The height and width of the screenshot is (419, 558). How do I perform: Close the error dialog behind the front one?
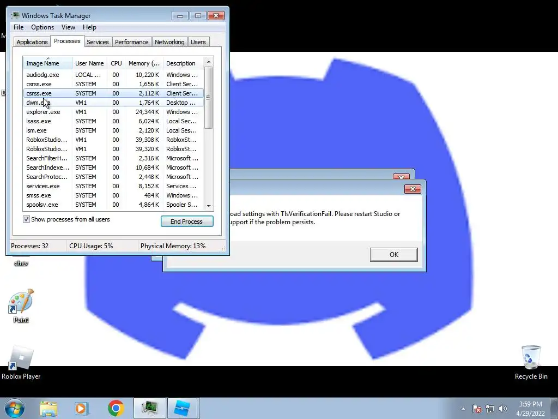click(x=401, y=177)
